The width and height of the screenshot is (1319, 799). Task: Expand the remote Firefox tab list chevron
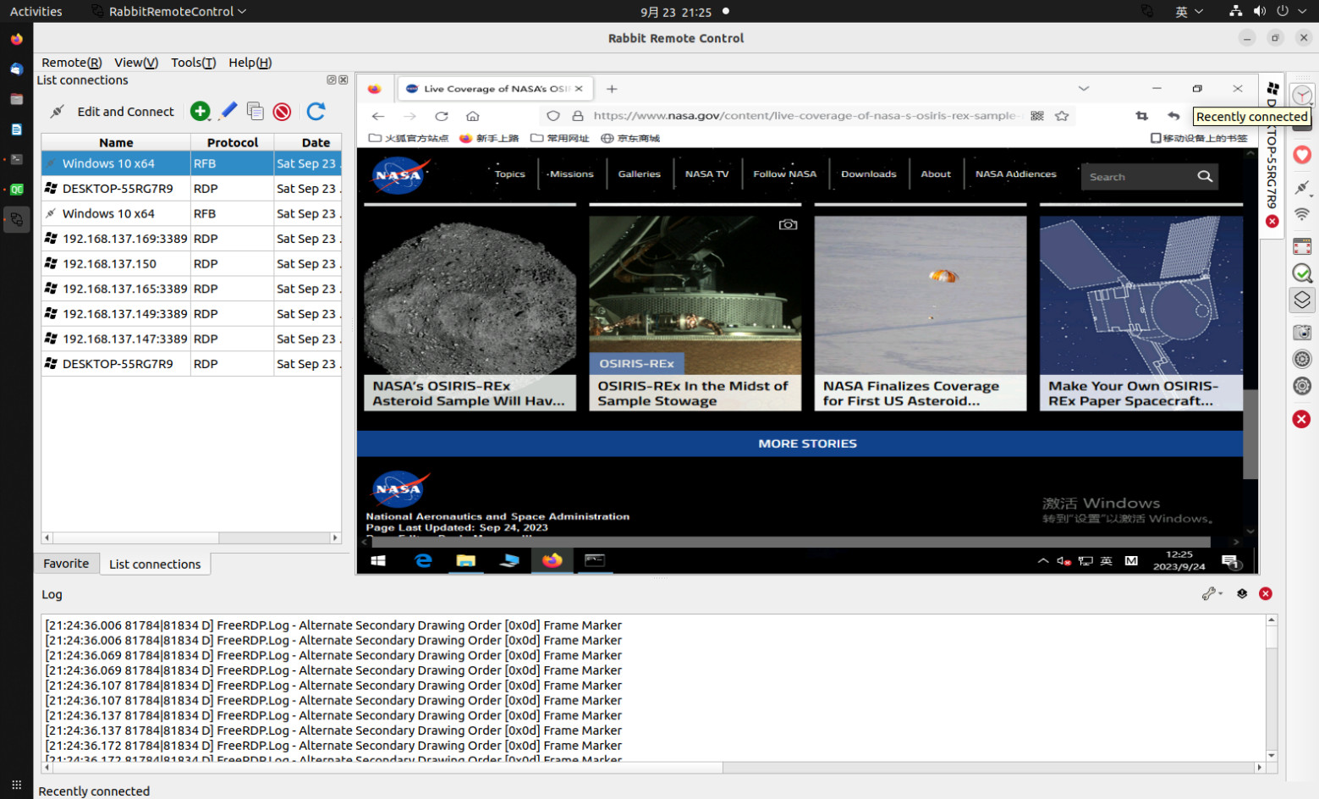1084,89
